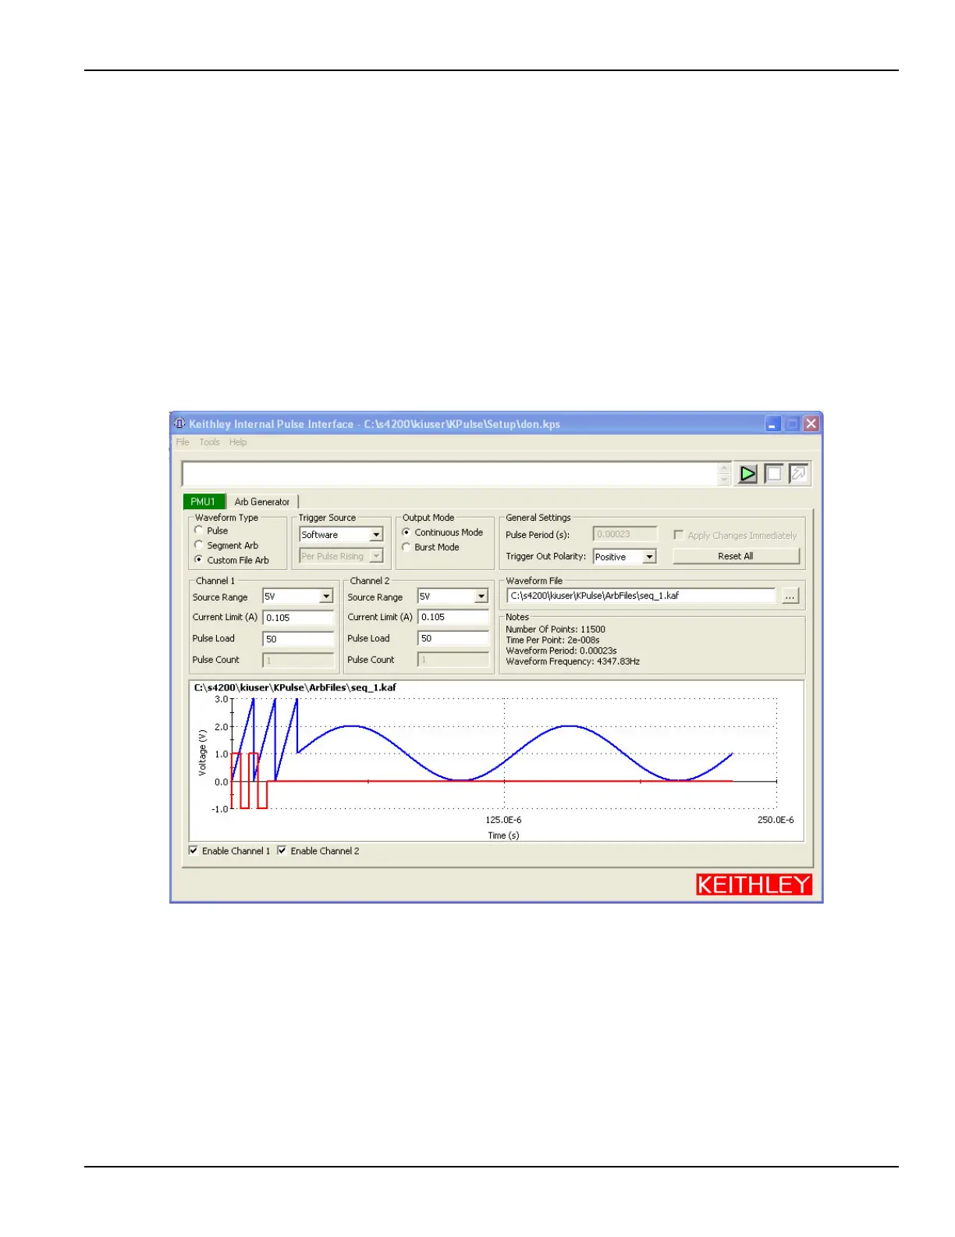The image size is (955, 1237).
Task: Switch to the Arb Generator tab
Action: pos(262,502)
